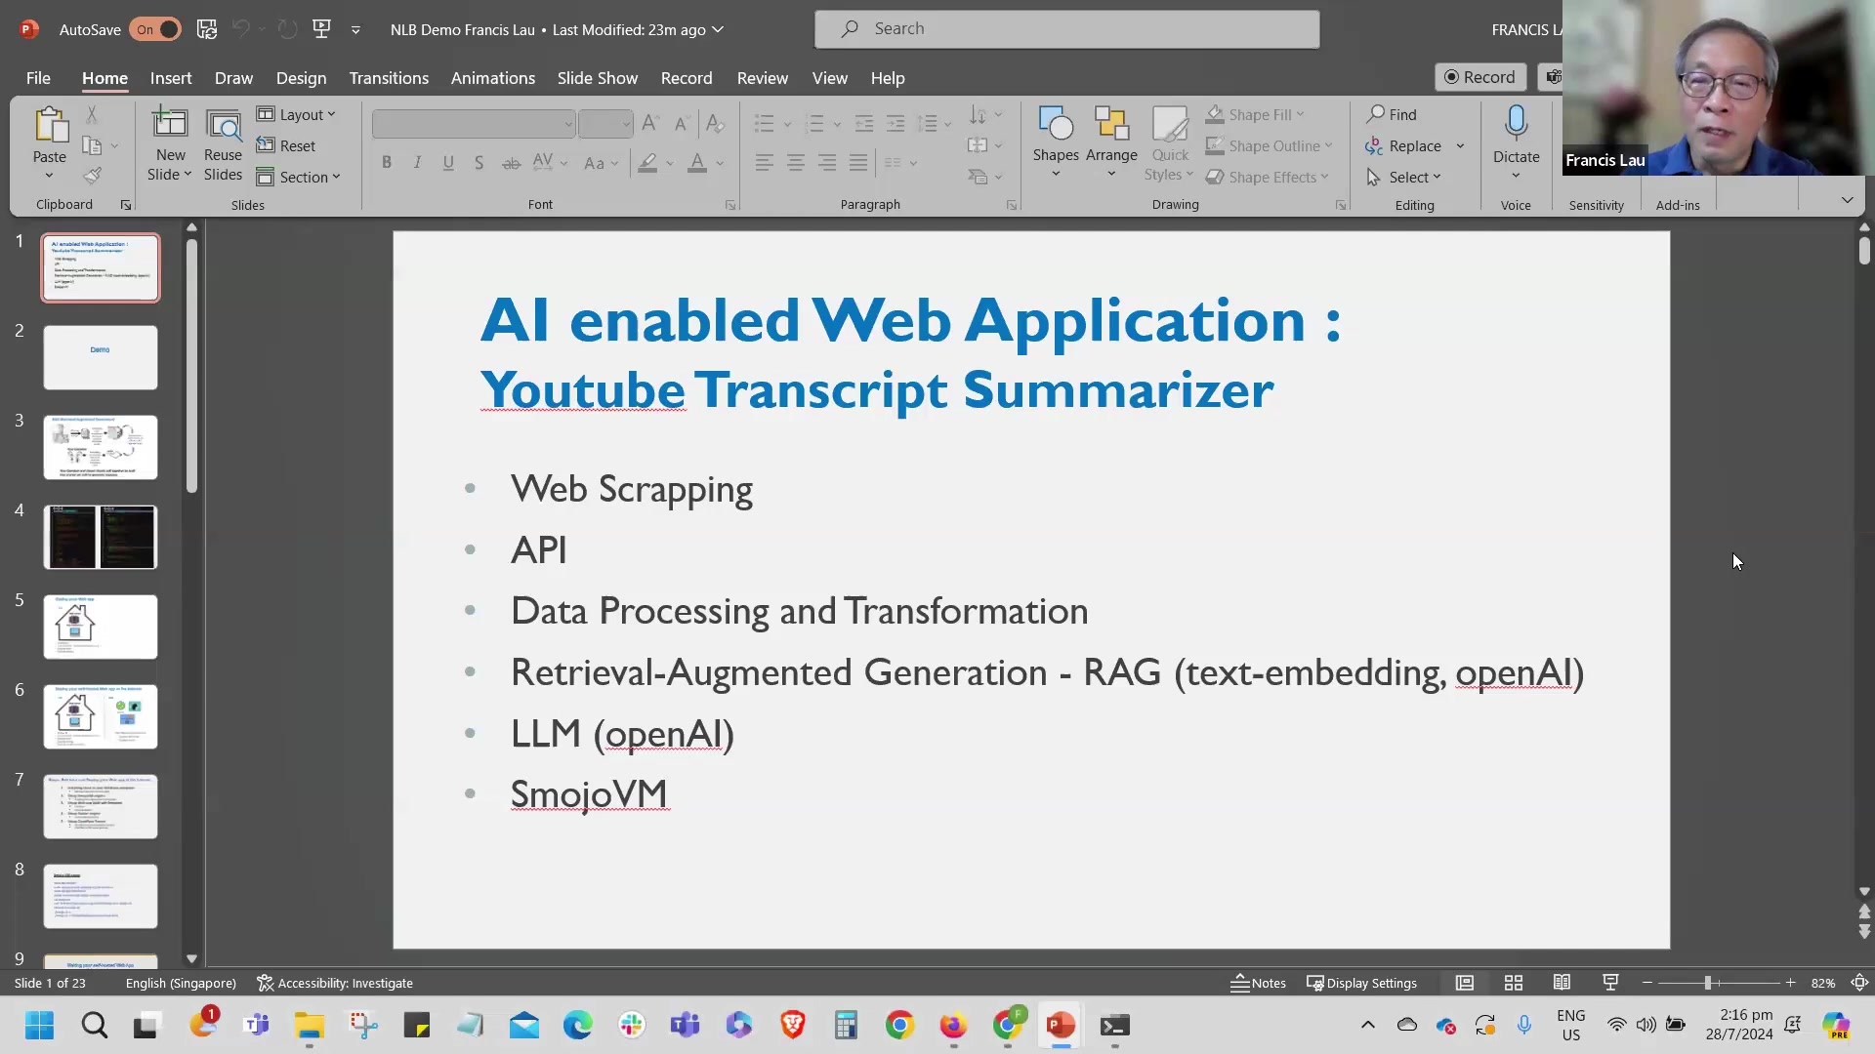Switch to Reading View
This screenshot has width=1875, height=1054.
[x=1562, y=983]
